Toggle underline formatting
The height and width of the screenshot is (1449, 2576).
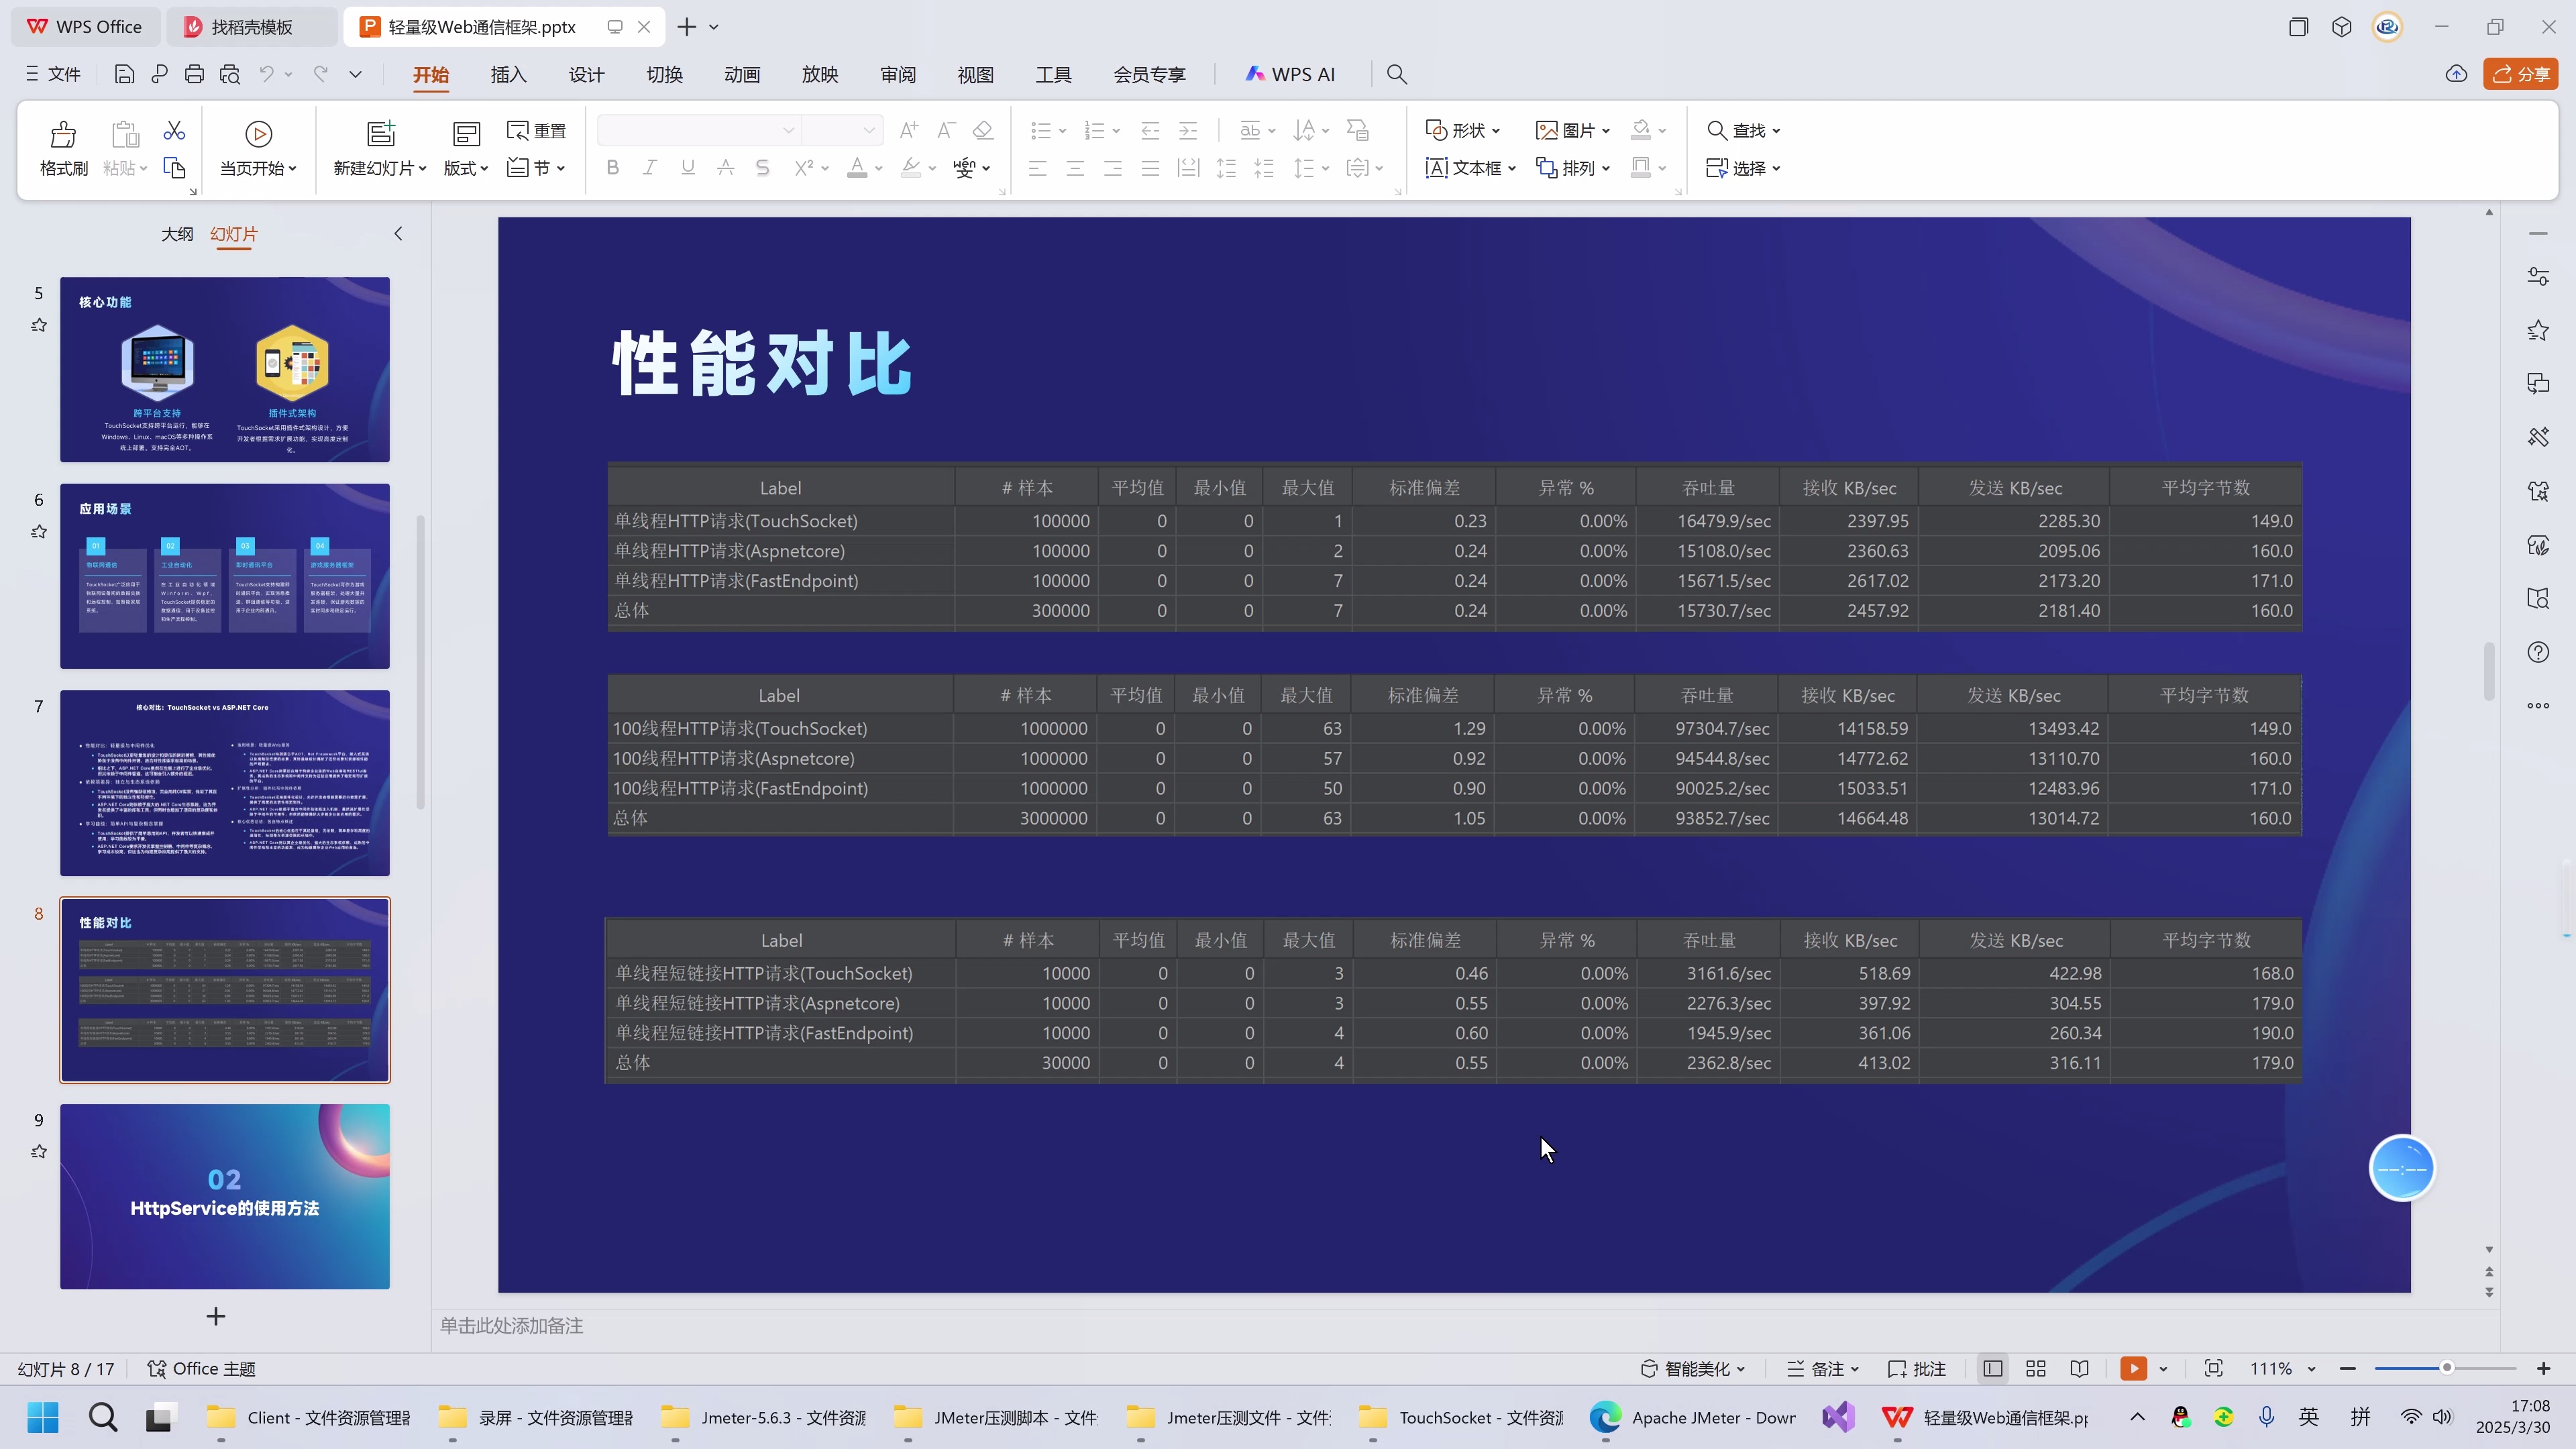click(687, 167)
